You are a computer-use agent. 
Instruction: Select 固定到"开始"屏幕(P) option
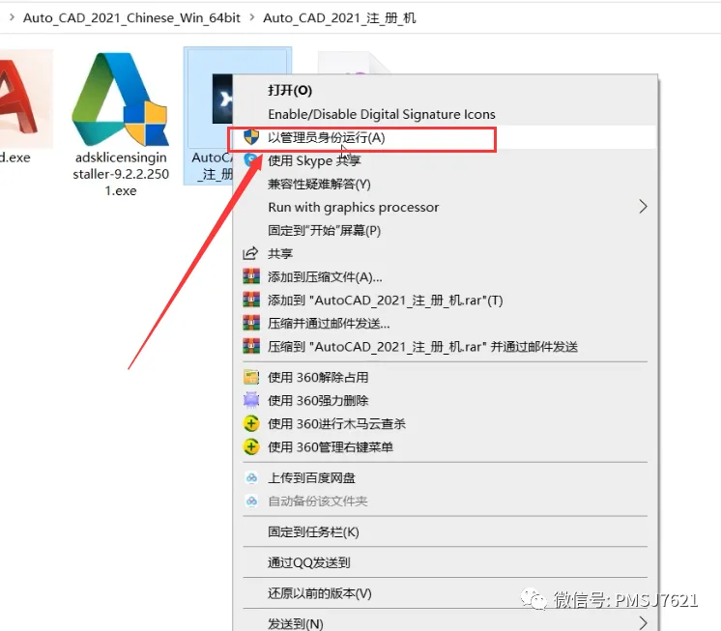click(324, 230)
